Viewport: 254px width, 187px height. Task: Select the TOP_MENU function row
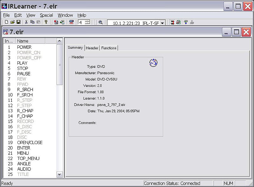[30, 158]
